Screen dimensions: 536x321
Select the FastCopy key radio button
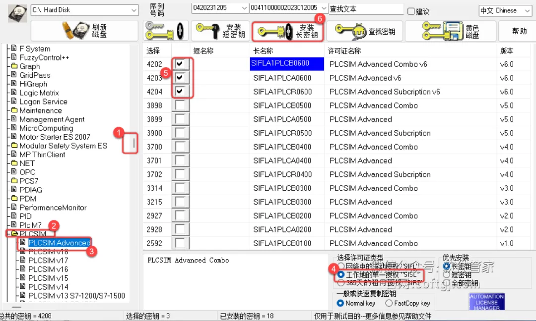click(x=389, y=303)
